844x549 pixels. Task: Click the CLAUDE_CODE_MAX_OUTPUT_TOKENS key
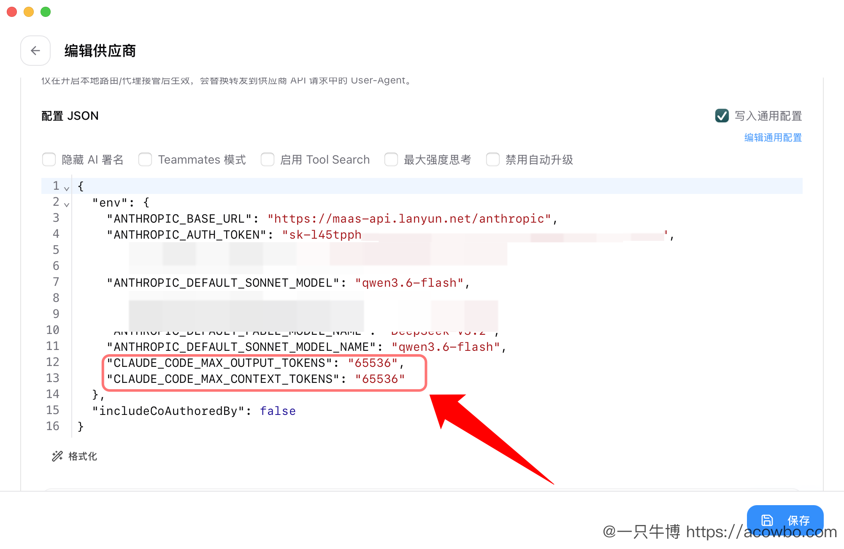[219, 363]
